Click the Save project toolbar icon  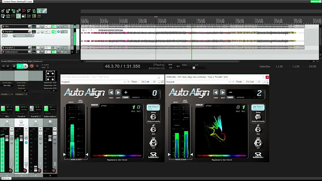click(13, 11)
